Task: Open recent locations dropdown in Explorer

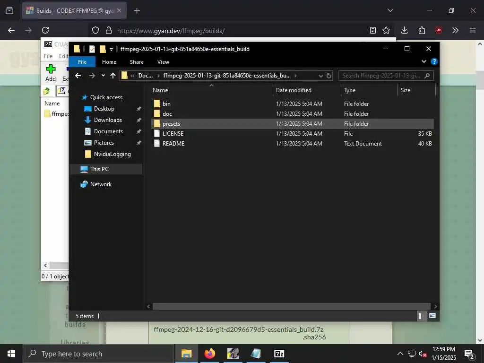Action: [103, 75]
